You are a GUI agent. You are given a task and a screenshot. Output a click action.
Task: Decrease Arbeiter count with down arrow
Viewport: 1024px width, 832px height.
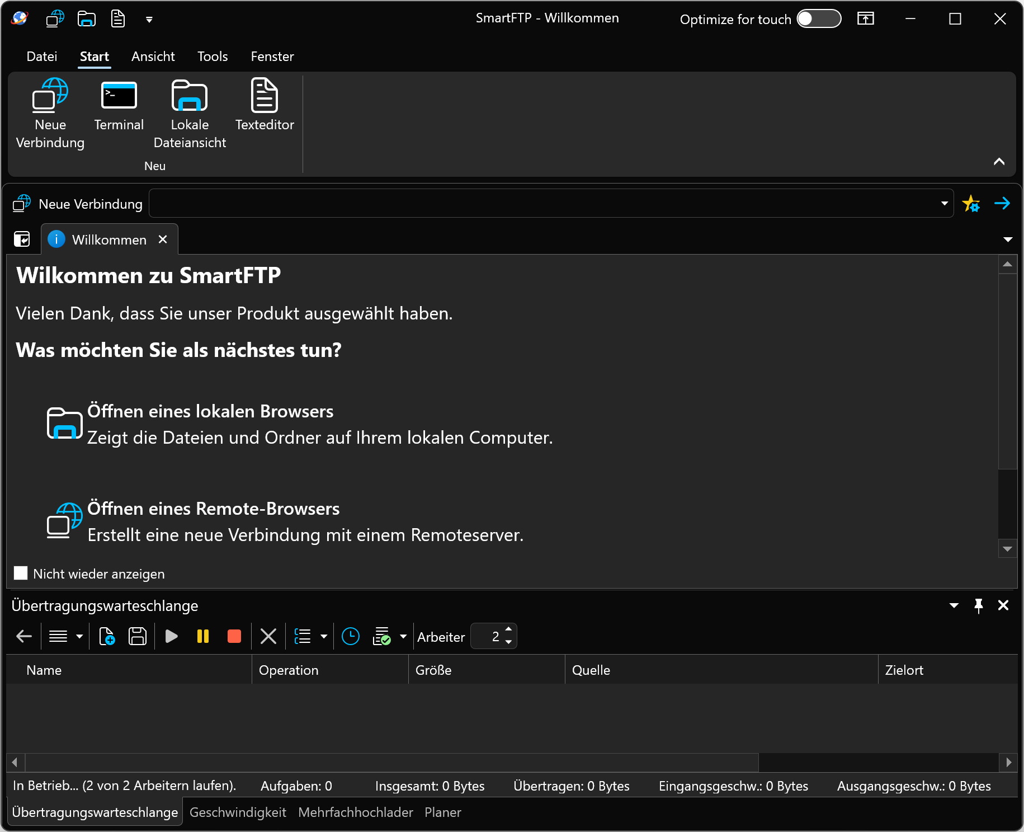tap(508, 642)
